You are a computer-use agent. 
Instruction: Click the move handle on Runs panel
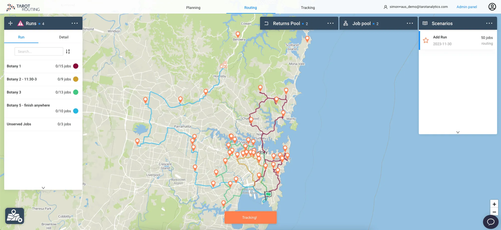[10, 23]
